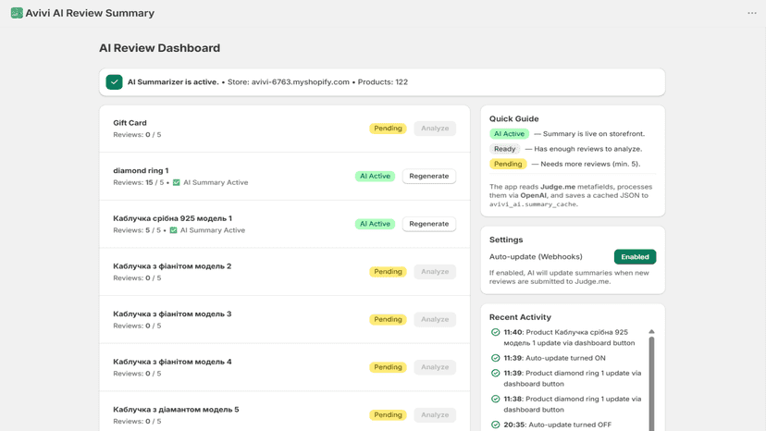This screenshot has height=431, width=766.
Task: Click Analyze for Каблучка з фіанітом модель 4
Action: tap(435, 367)
